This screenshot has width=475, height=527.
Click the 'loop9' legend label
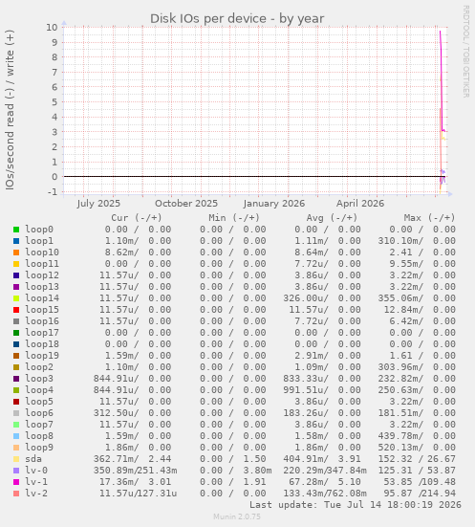tap(39, 448)
